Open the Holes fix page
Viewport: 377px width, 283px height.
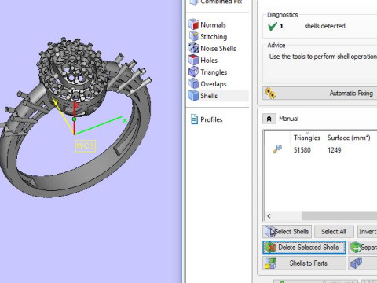coord(203,60)
